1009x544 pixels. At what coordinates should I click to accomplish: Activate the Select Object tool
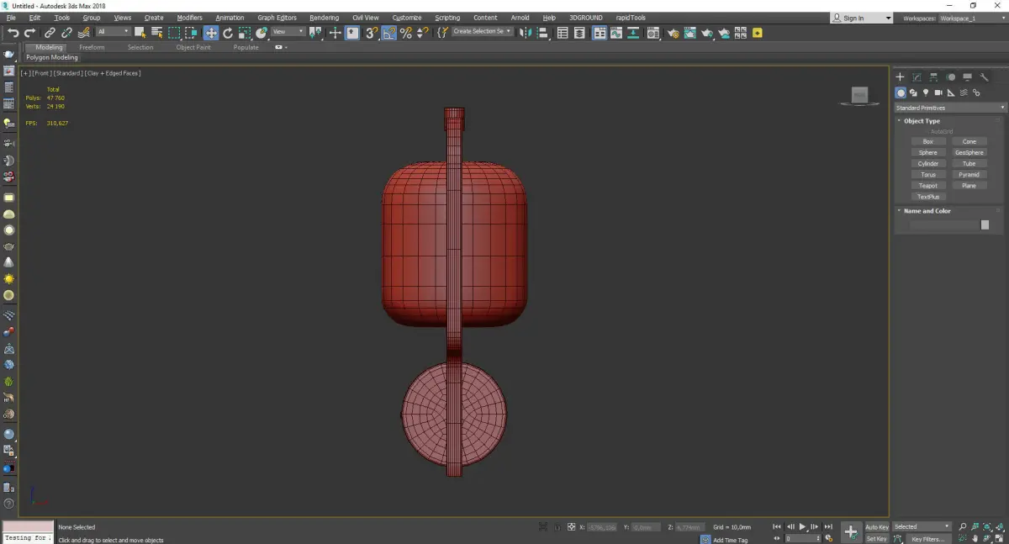click(140, 33)
